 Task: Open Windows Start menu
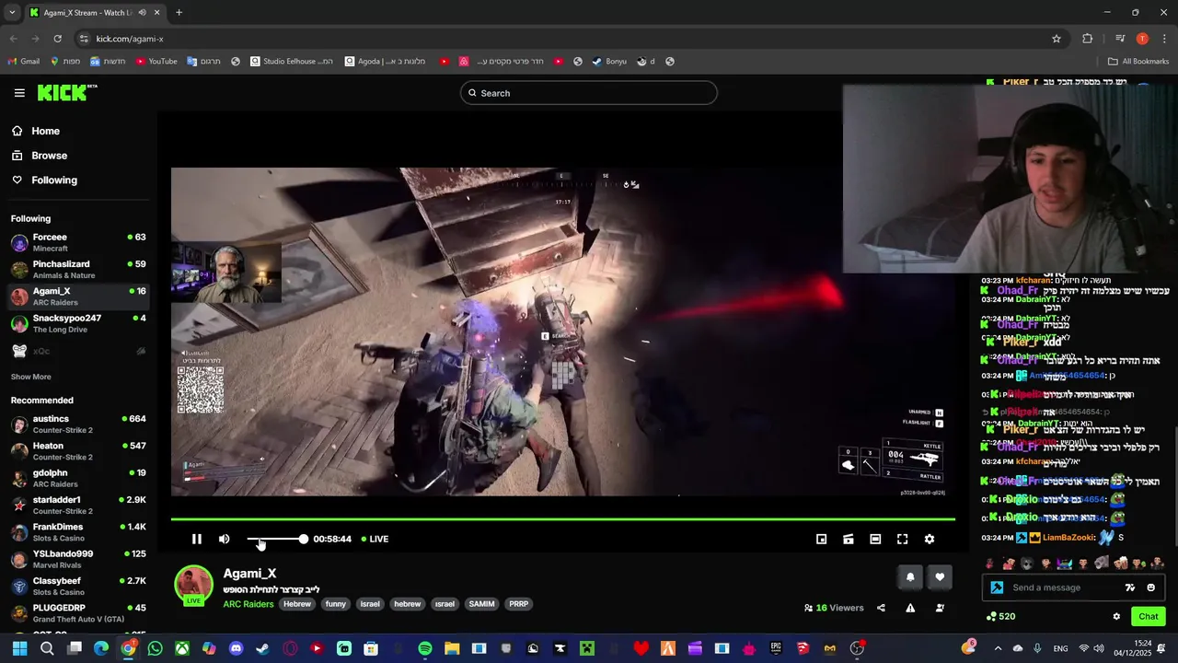click(19, 648)
